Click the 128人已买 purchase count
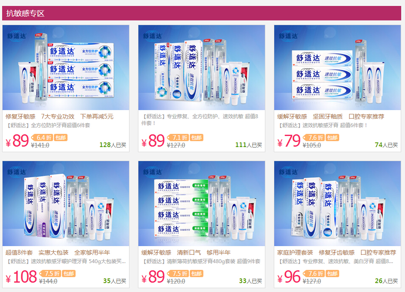This screenshot has width=405, height=292. (x=113, y=145)
